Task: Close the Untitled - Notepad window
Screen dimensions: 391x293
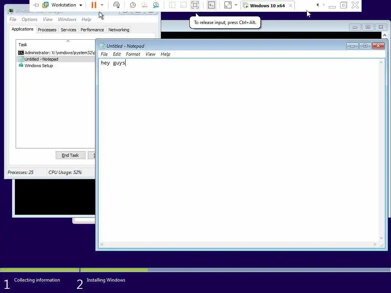Action: [x=378, y=46]
